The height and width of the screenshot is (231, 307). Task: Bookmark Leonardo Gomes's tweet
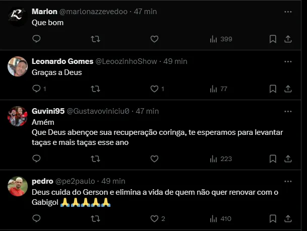click(273, 89)
